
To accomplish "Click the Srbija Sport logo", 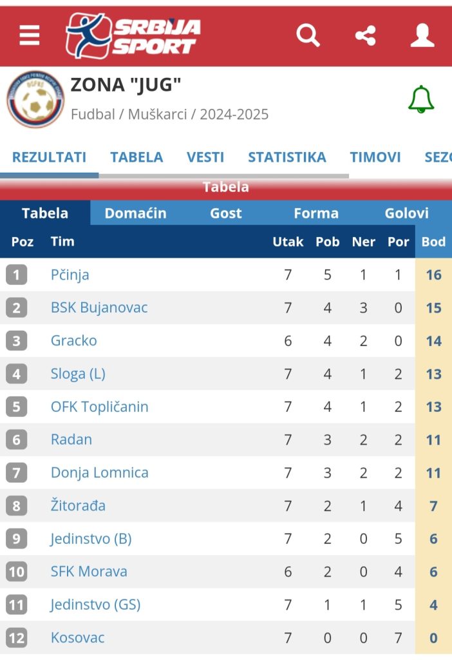I will (133, 35).
